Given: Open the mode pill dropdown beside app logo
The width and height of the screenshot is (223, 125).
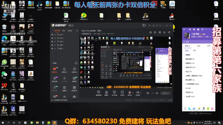Looking at the screenshot, I should pos(71,25).
